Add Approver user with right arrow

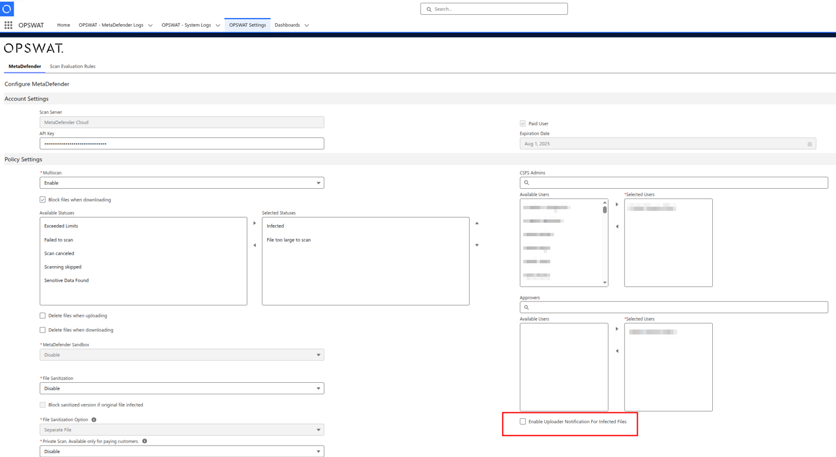tap(617, 329)
